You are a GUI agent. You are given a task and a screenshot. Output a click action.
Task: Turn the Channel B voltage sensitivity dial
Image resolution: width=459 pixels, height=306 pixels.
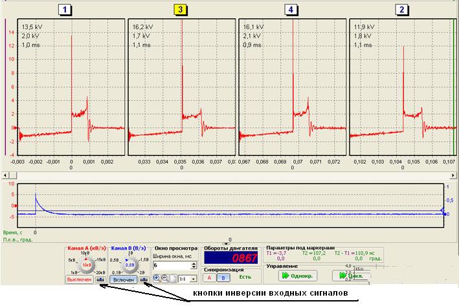tap(129, 265)
